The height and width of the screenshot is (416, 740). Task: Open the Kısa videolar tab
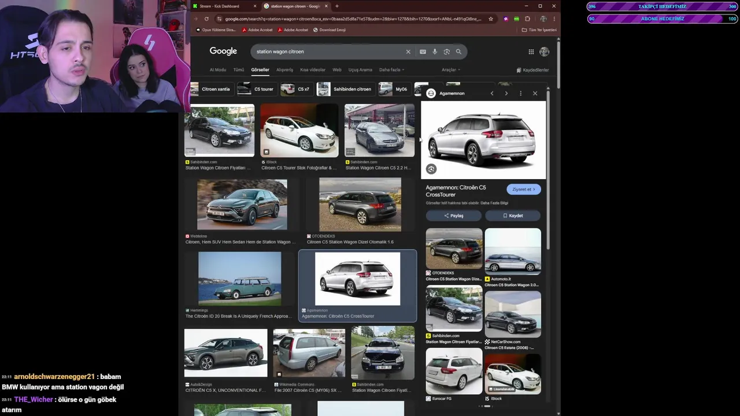(313, 70)
